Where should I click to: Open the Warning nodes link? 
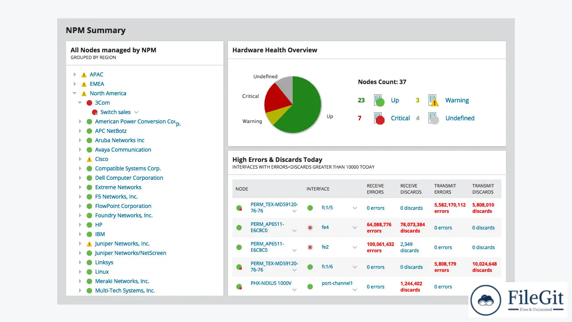click(x=457, y=100)
